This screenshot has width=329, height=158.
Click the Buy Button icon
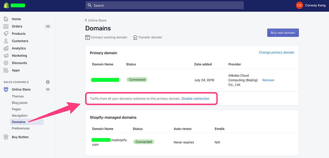(6, 137)
